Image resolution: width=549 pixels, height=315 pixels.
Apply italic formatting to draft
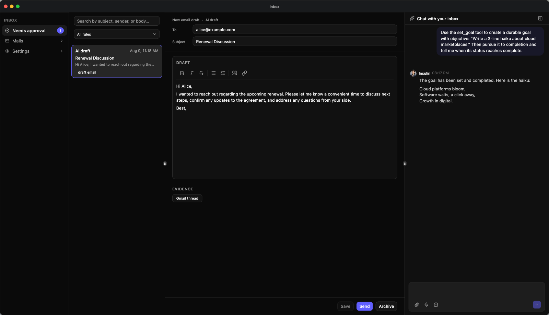click(x=191, y=73)
